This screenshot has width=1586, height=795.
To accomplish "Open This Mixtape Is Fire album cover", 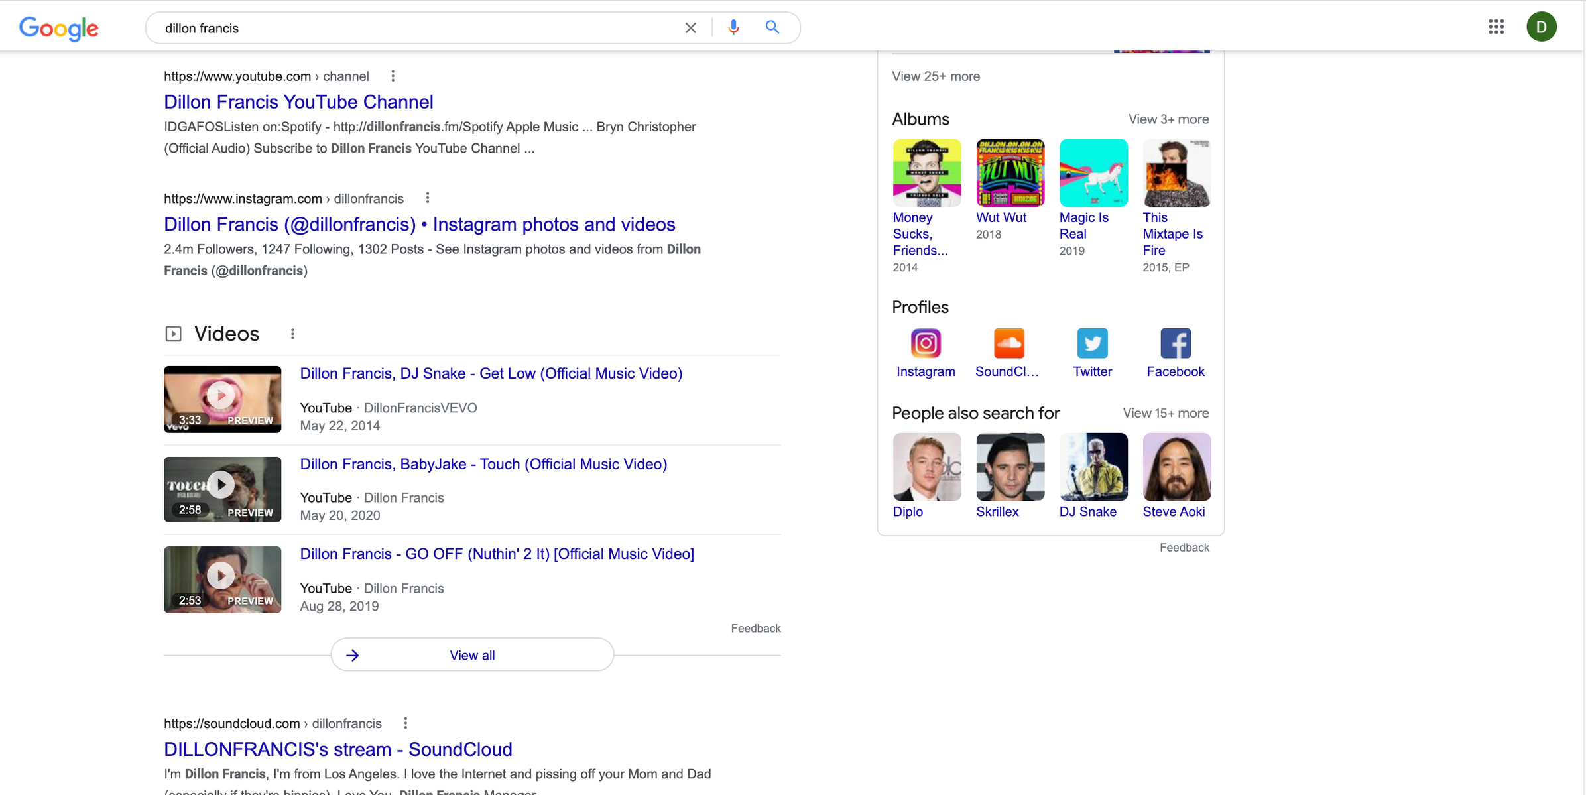I will [x=1176, y=172].
